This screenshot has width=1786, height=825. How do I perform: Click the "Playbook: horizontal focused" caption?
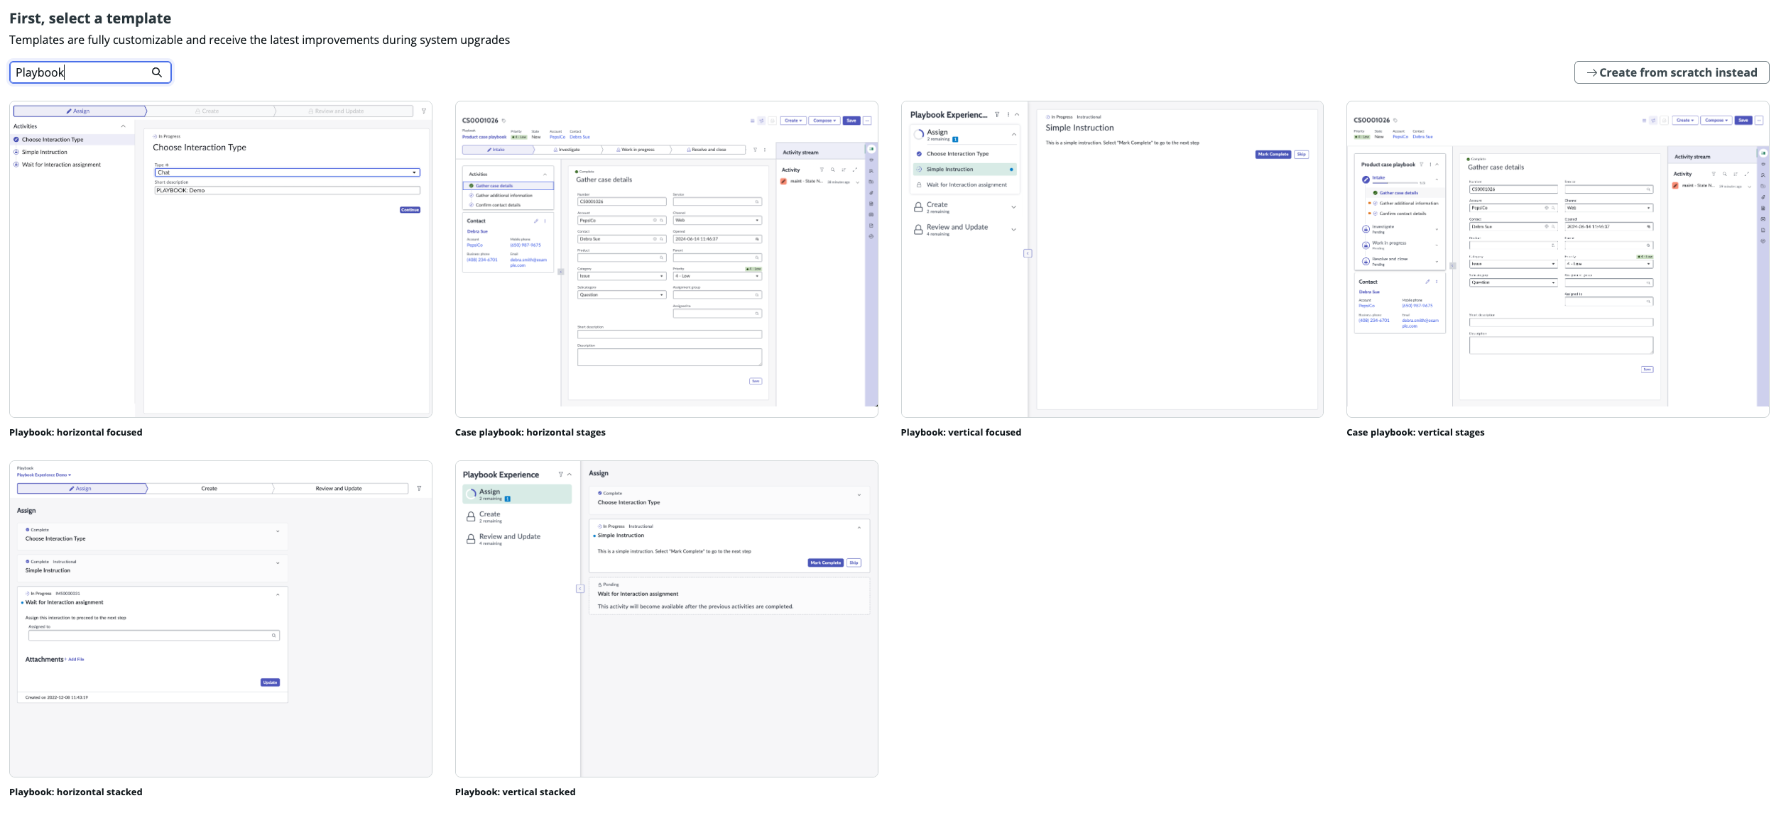(x=76, y=432)
